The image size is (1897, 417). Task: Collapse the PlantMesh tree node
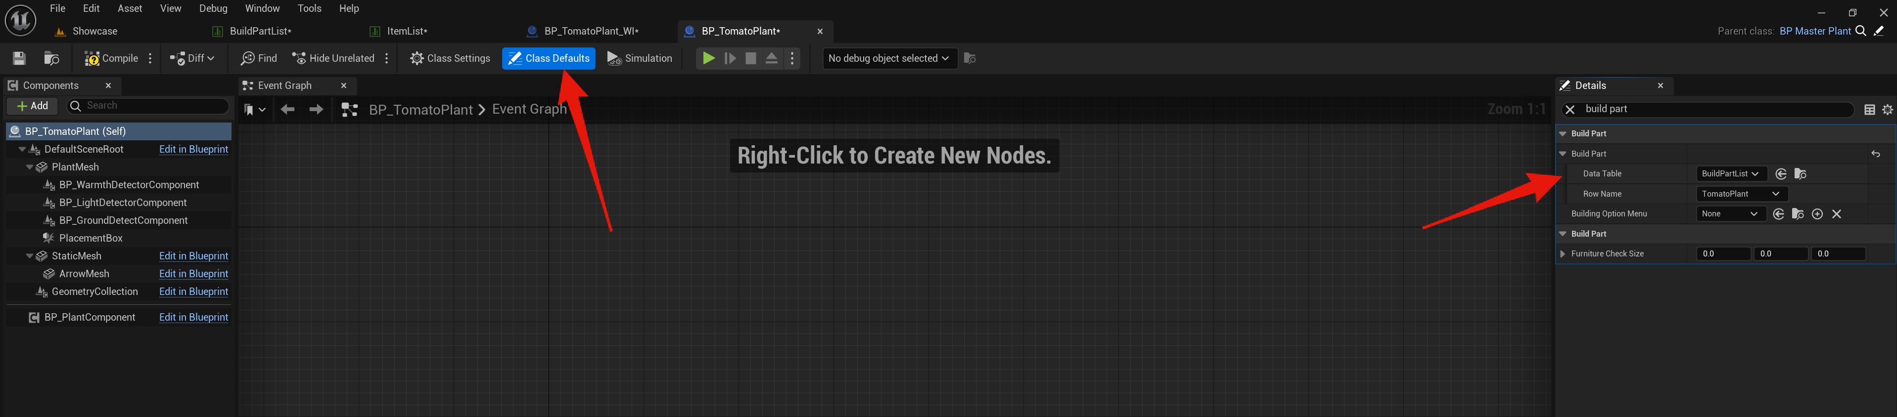click(x=30, y=167)
